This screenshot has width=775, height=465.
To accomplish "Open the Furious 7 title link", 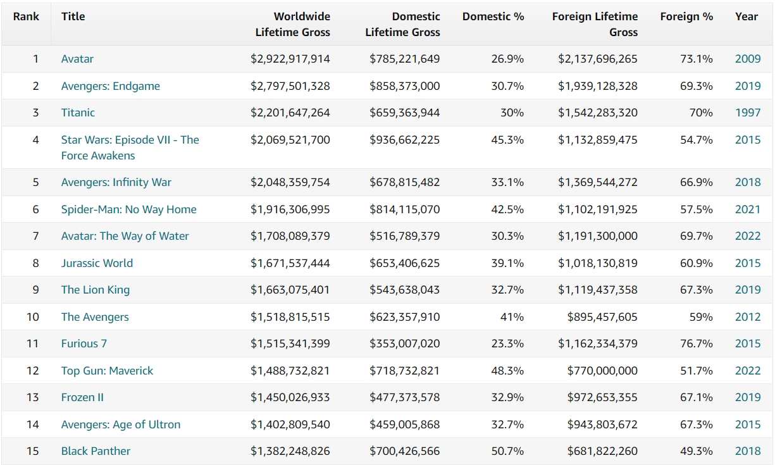I will point(84,344).
